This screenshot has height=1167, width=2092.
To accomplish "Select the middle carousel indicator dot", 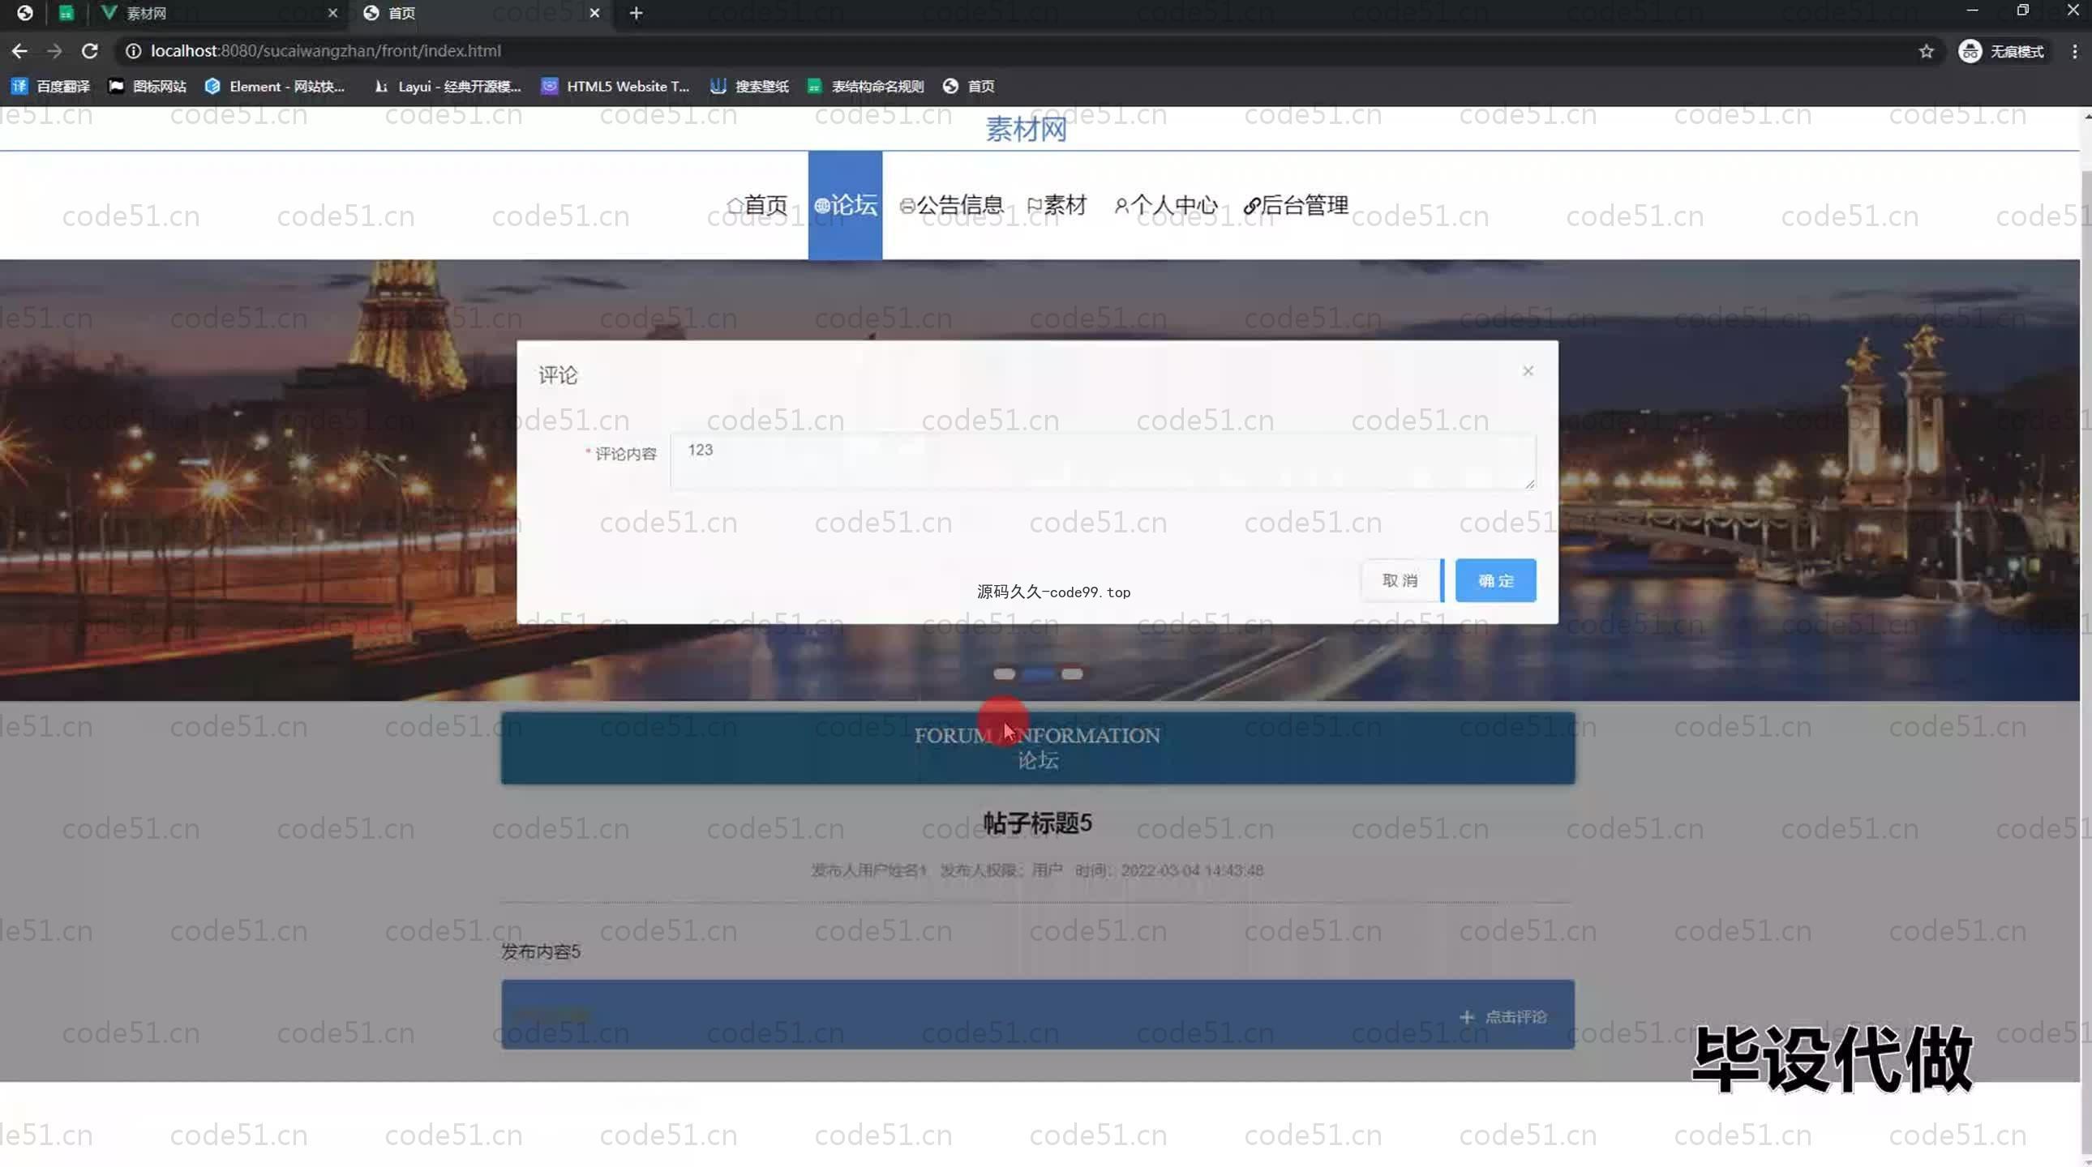I will click(1038, 673).
